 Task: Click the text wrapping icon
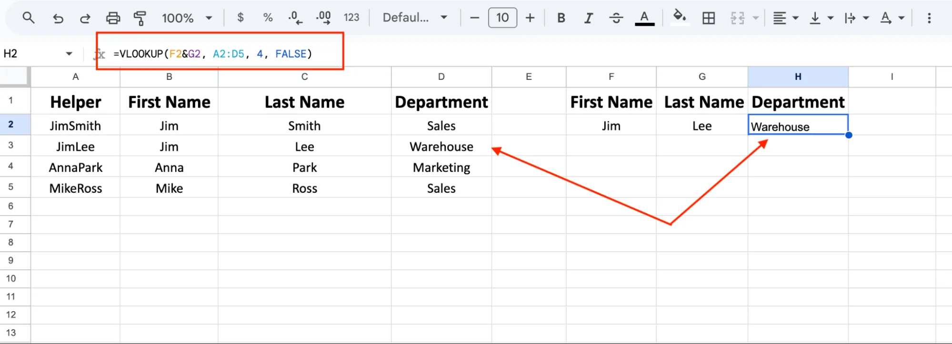coord(850,18)
